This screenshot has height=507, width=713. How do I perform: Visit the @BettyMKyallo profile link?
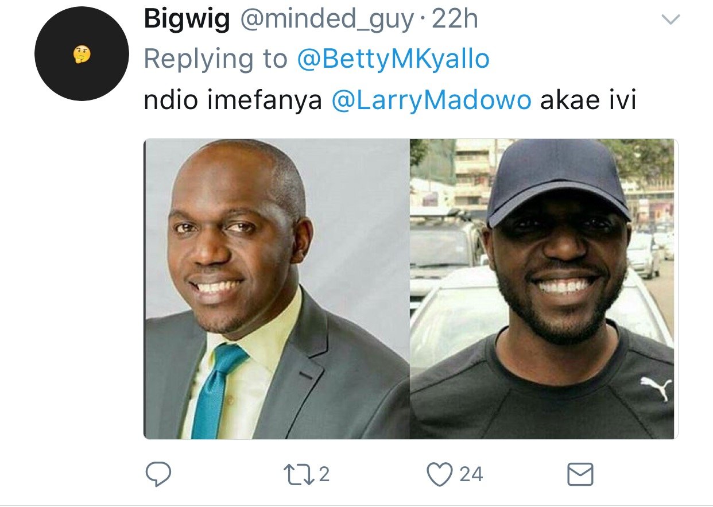(x=393, y=59)
